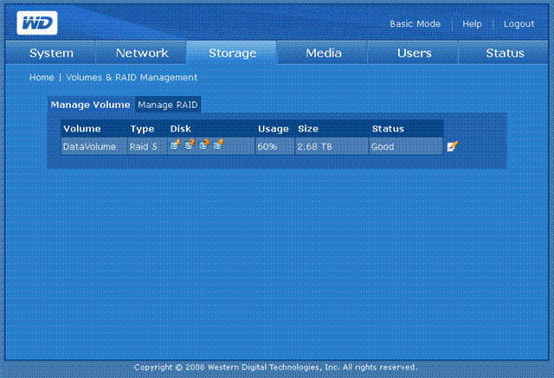This screenshot has width=554, height=378.
Task: Click Volumes & RAID Management breadcrumb
Action: click(132, 77)
